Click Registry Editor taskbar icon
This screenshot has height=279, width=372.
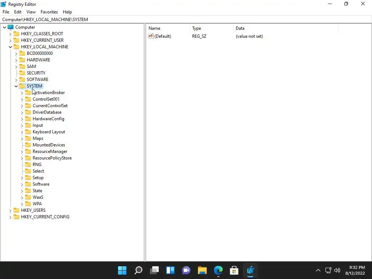pos(250,270)
